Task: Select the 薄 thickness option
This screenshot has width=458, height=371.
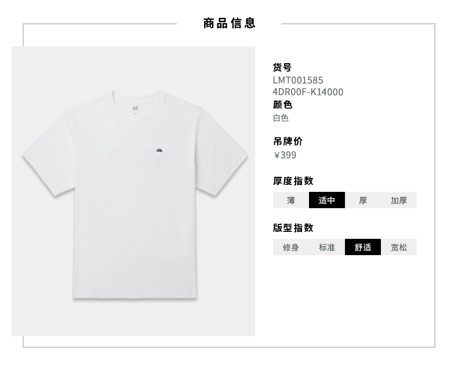Action: [290, 200]
